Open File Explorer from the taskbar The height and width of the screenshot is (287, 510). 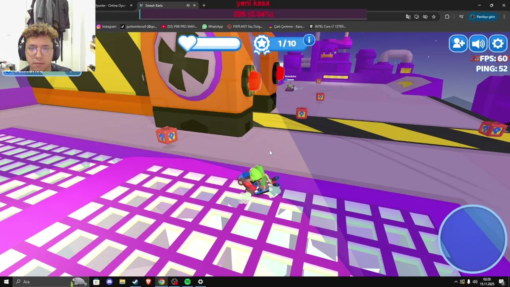(122, 282)
